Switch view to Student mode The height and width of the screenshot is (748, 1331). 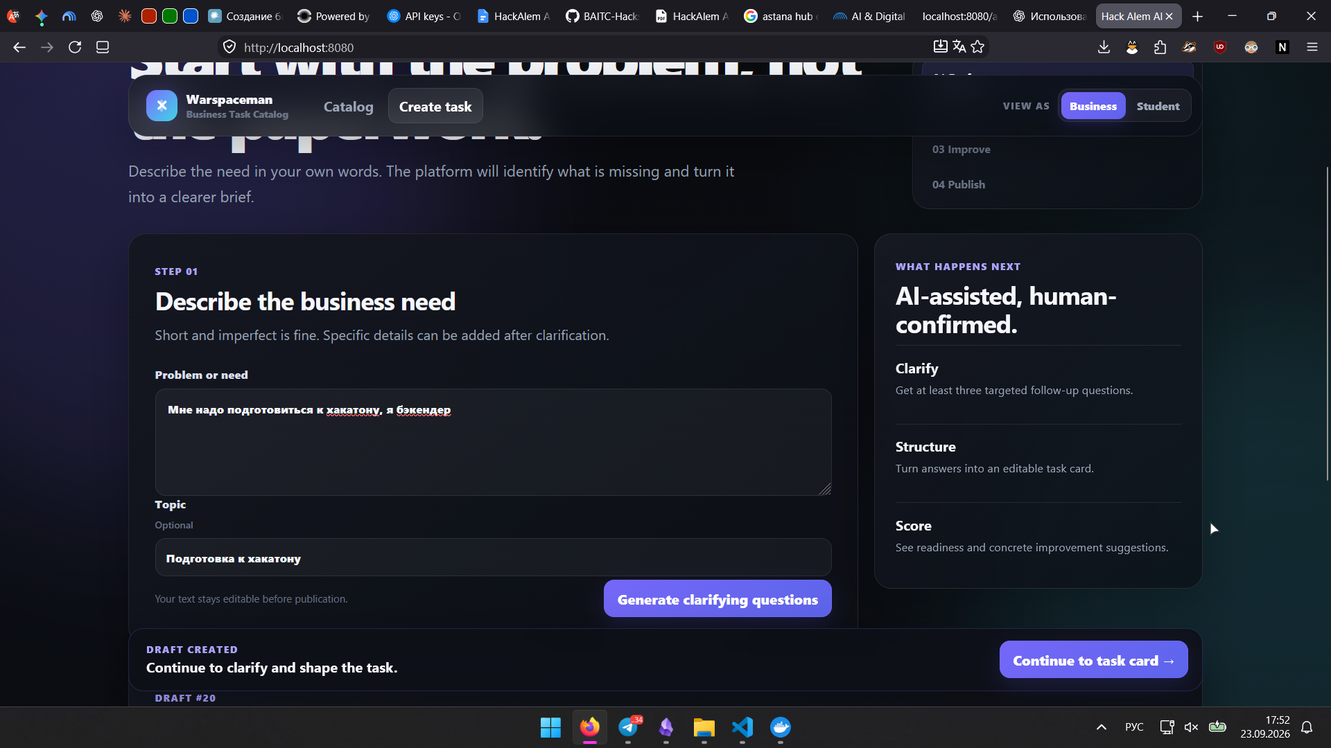pyautogui.click(x=1158, y=106)
